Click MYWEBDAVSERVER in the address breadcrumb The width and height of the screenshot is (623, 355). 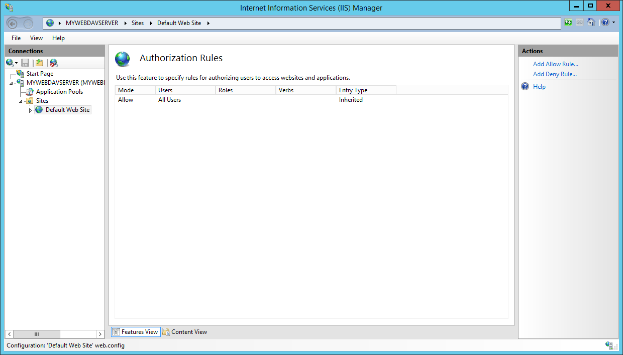click(x=92, y=23)
